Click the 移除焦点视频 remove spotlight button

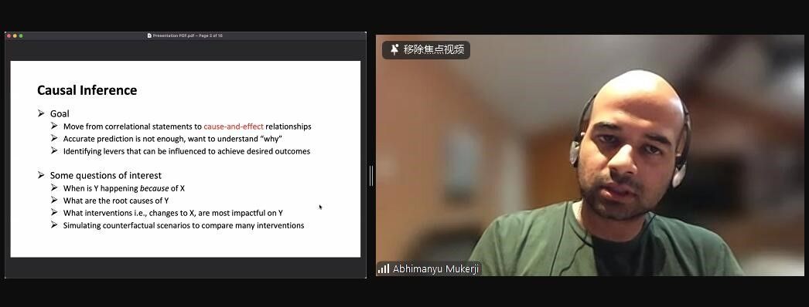(426, 50)
